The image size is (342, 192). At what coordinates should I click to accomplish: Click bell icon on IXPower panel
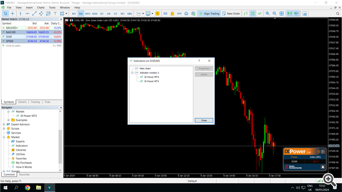click(x=323, y=167)
